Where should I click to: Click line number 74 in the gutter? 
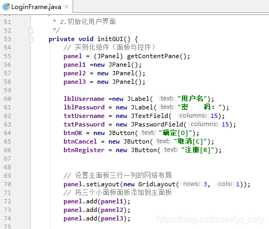pos(7,218)
